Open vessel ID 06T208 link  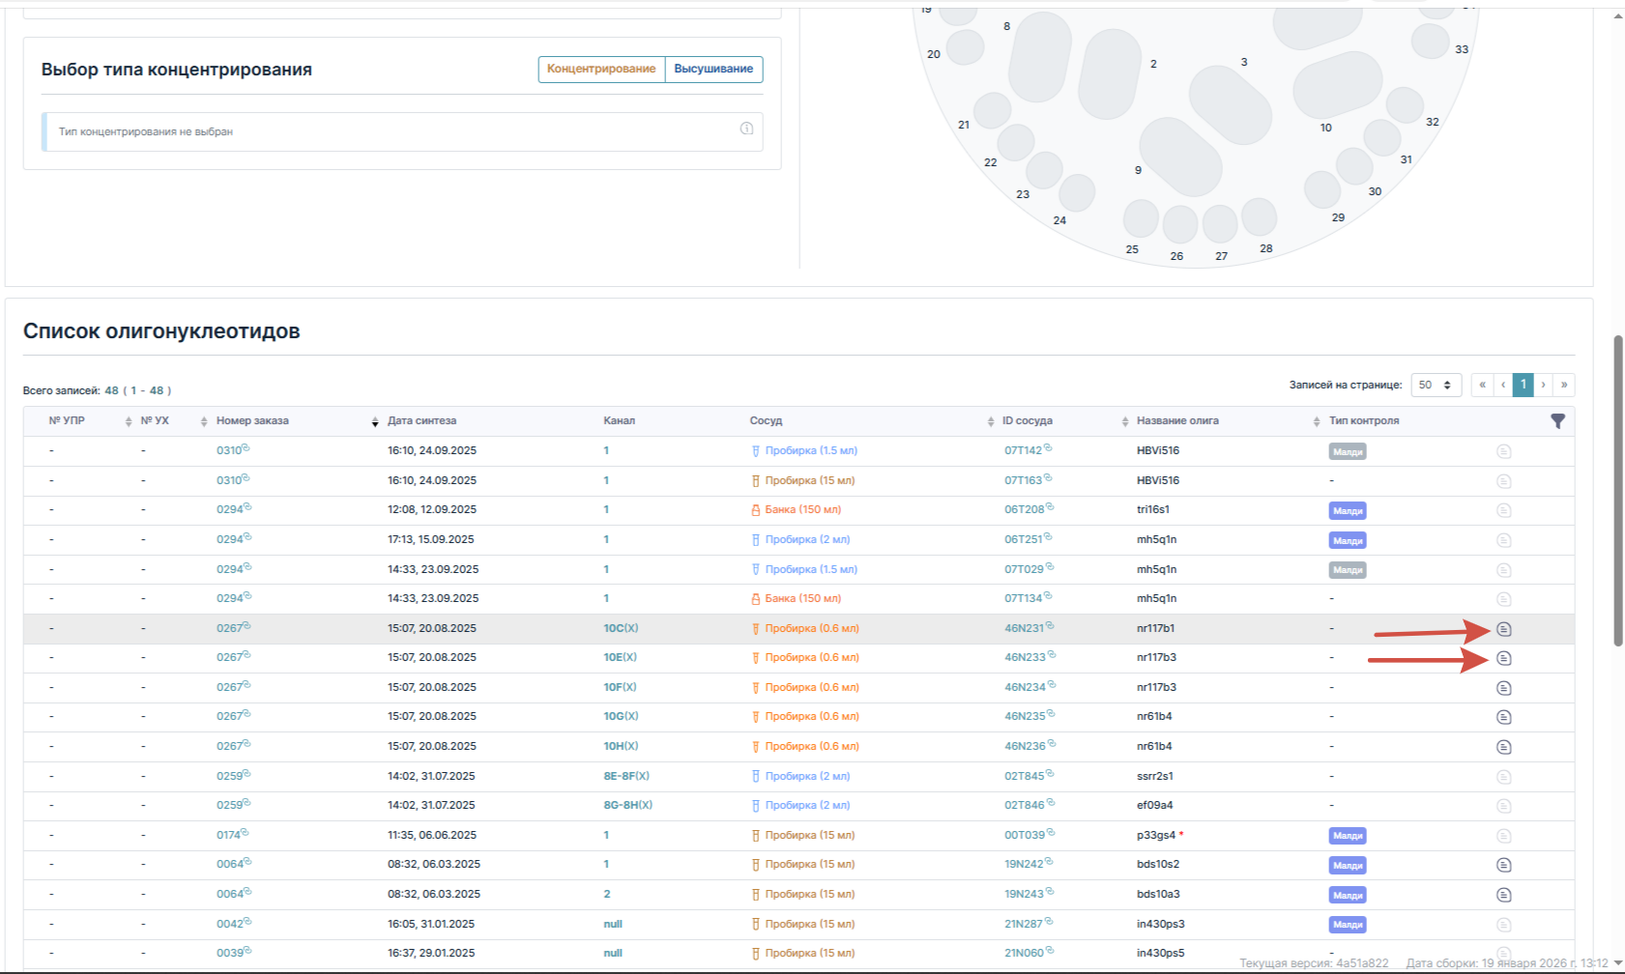point(1024,509)
